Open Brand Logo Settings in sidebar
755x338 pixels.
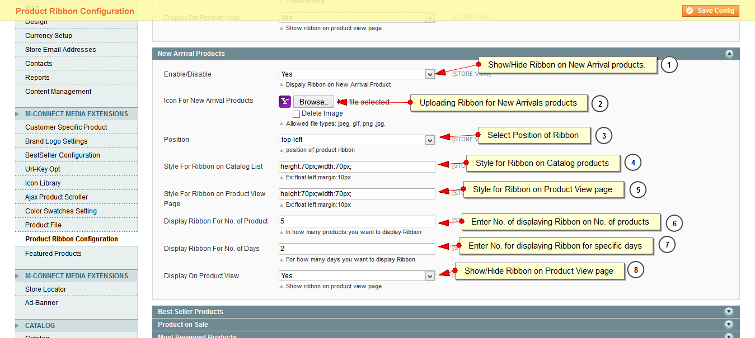(x=56, y=141)
